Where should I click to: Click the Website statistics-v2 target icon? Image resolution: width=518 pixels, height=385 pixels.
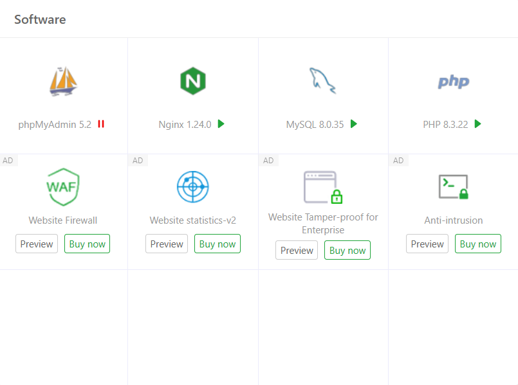pyautogui.click(x=192, y=187)
